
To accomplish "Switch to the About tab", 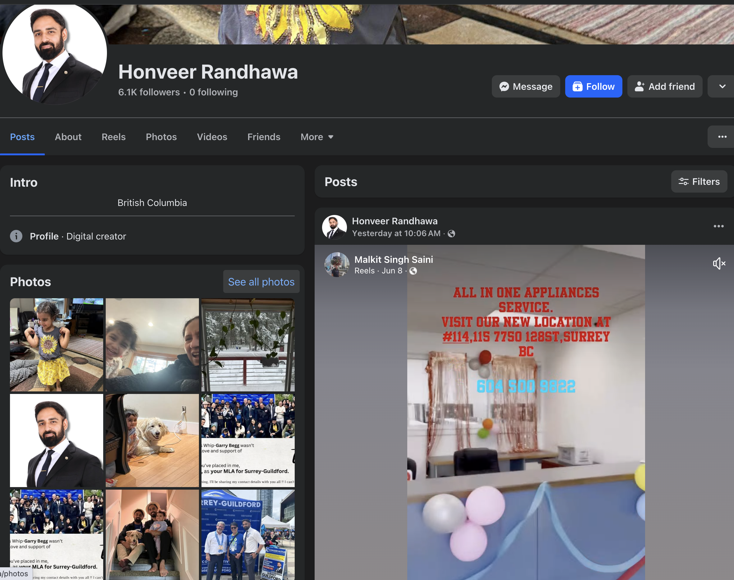I will (68, 137).
